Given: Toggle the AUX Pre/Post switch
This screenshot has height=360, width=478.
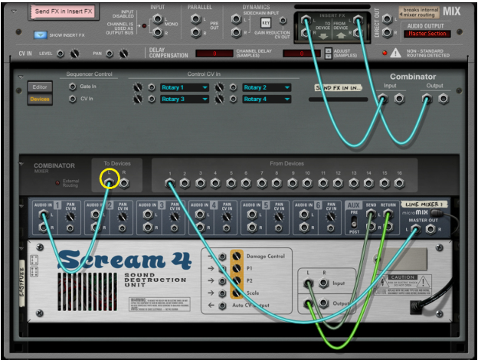Looking at the screenshot, I should 354,221.
